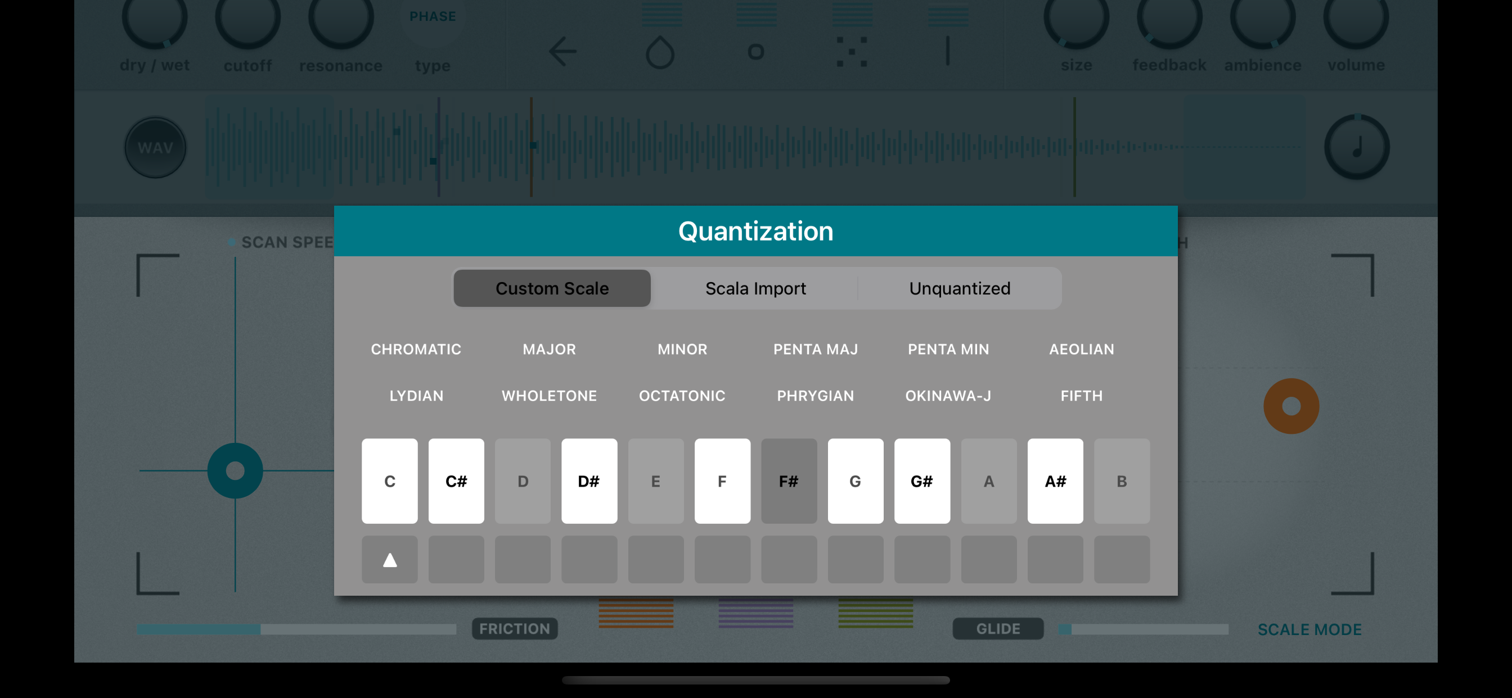1512x698 pixels.
Task: Select the small circle shape icon
Action: point(755,52)
